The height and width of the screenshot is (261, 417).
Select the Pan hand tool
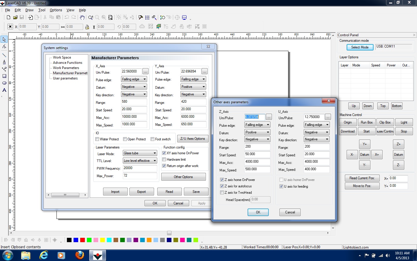click(82, 17)
